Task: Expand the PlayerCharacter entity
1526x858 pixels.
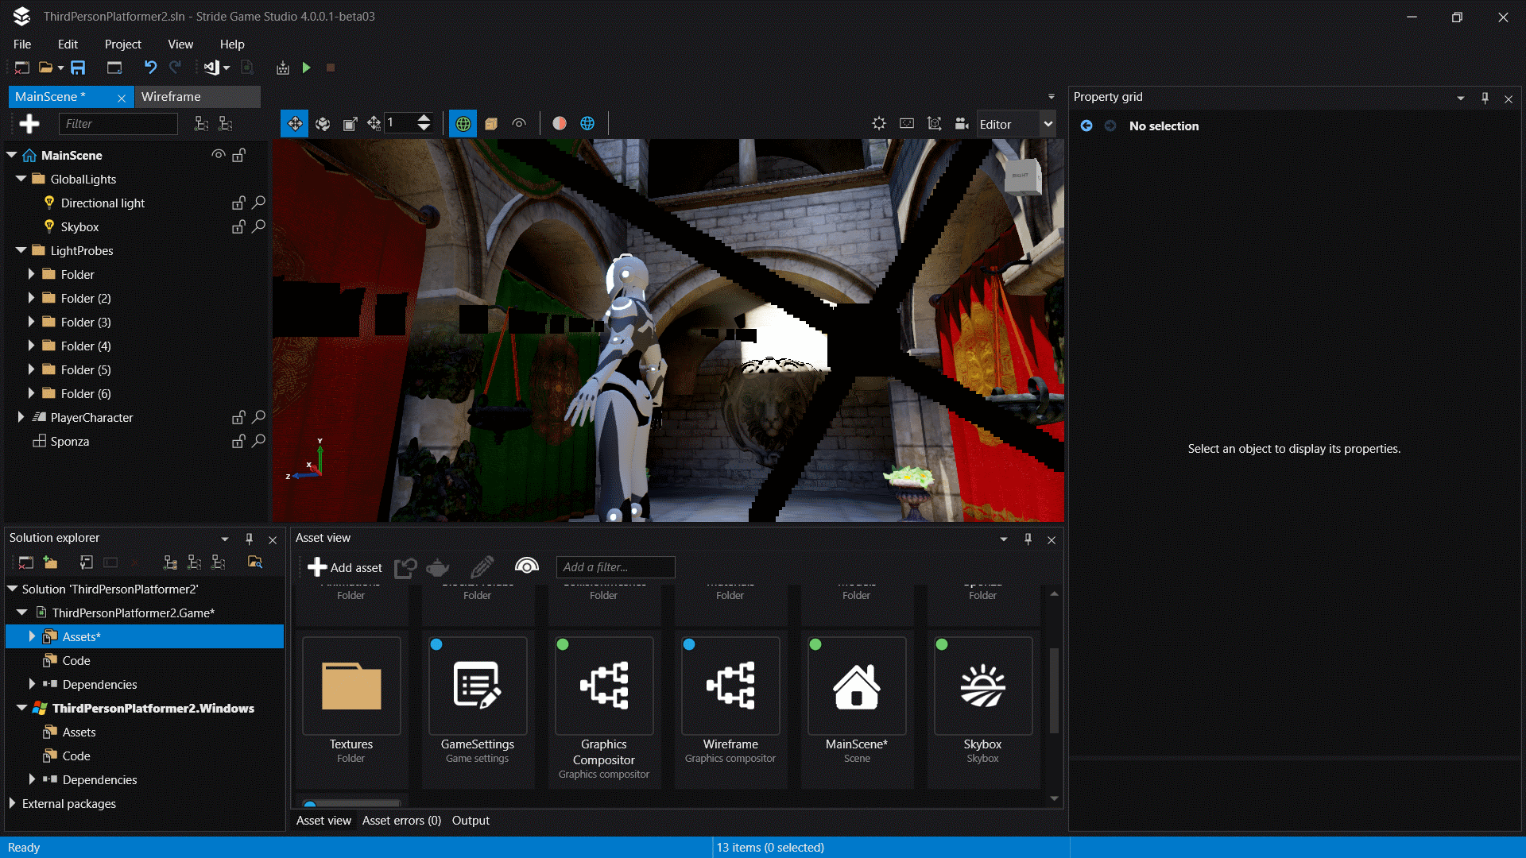Action: [x=21, y=417]
